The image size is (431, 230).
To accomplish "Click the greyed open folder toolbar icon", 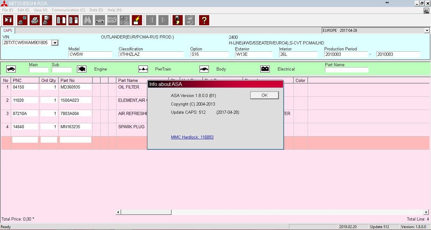I will click(190, 20).
